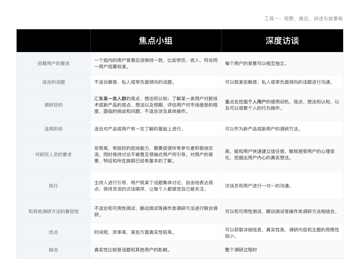Click the row label '缺点'
360x270 pixels.
click(53, 250)
